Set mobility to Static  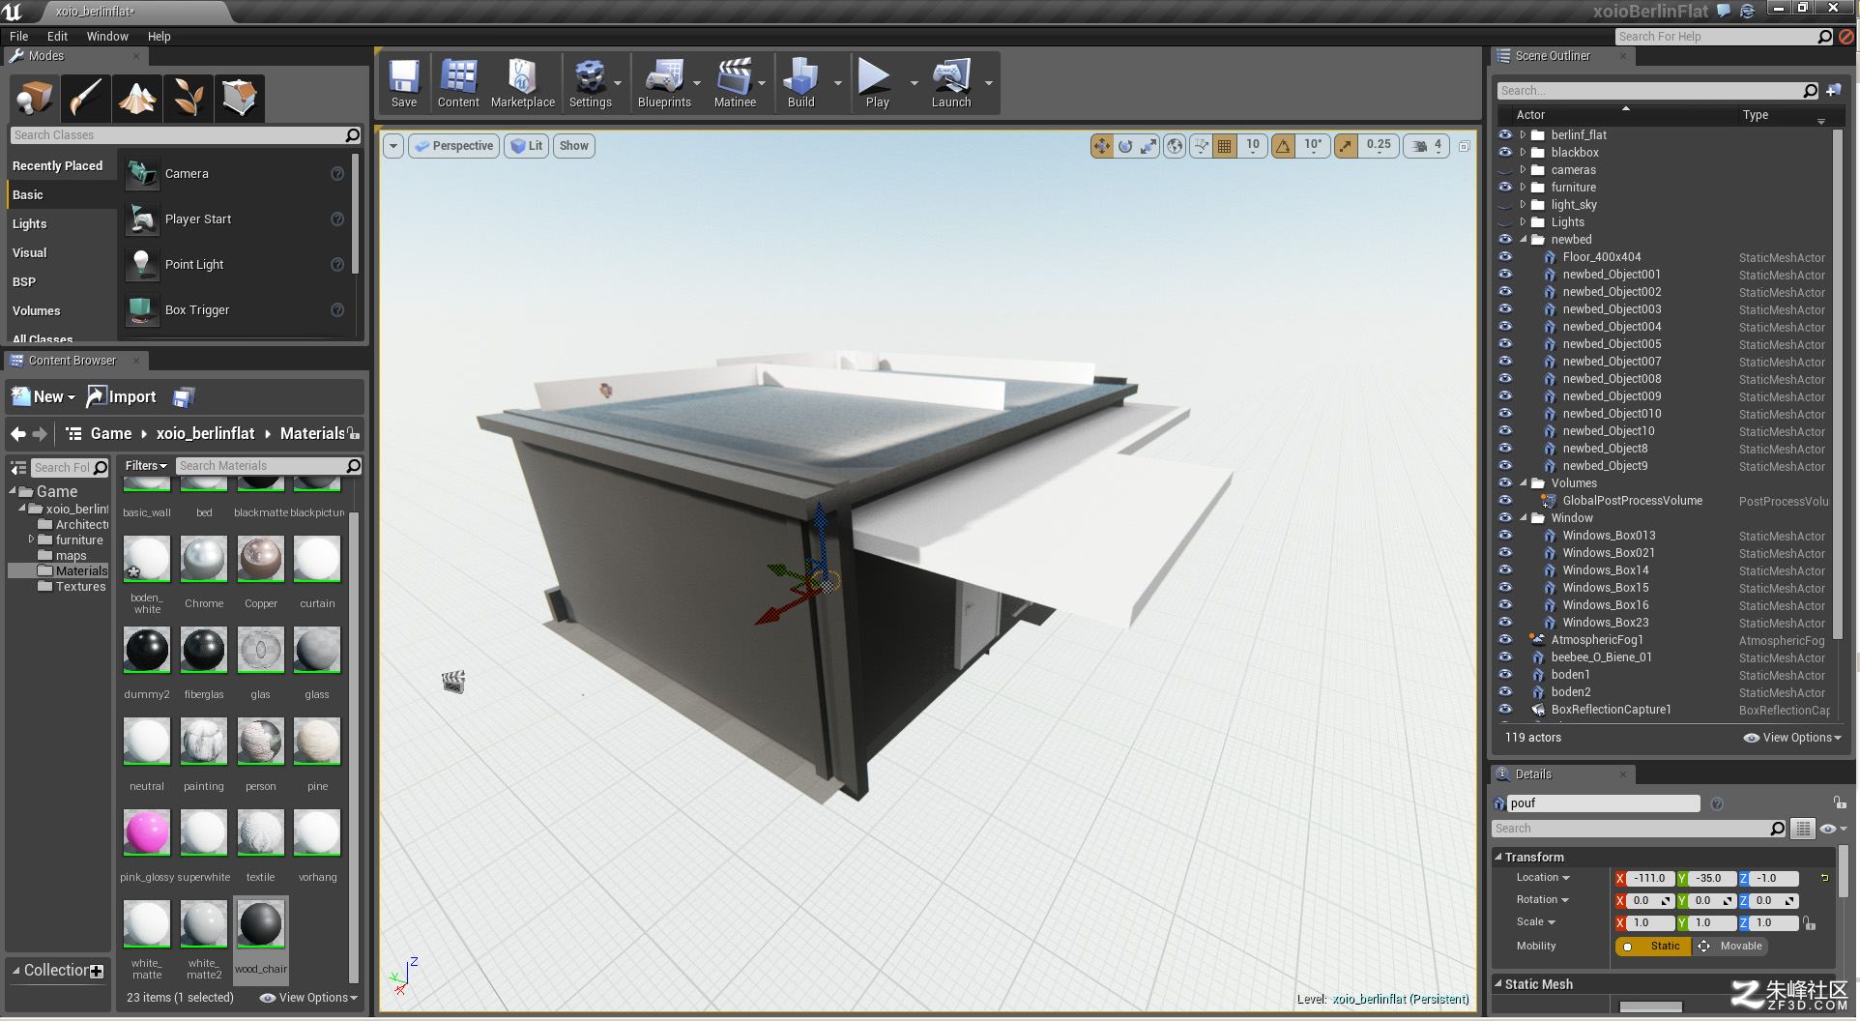(x=1652, y=947)
